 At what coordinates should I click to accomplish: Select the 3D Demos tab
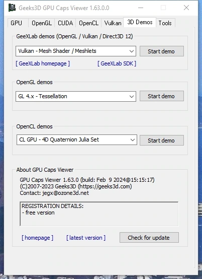point(140,22)
